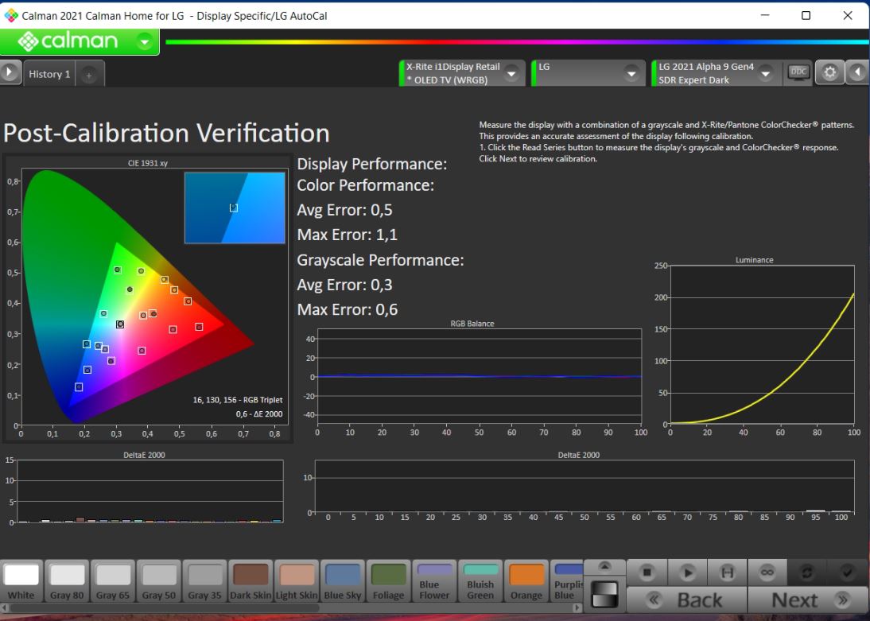Select the Orange patch
Image resolution: width=870 pixels, height=621 pixels.
tap(526, 581)
